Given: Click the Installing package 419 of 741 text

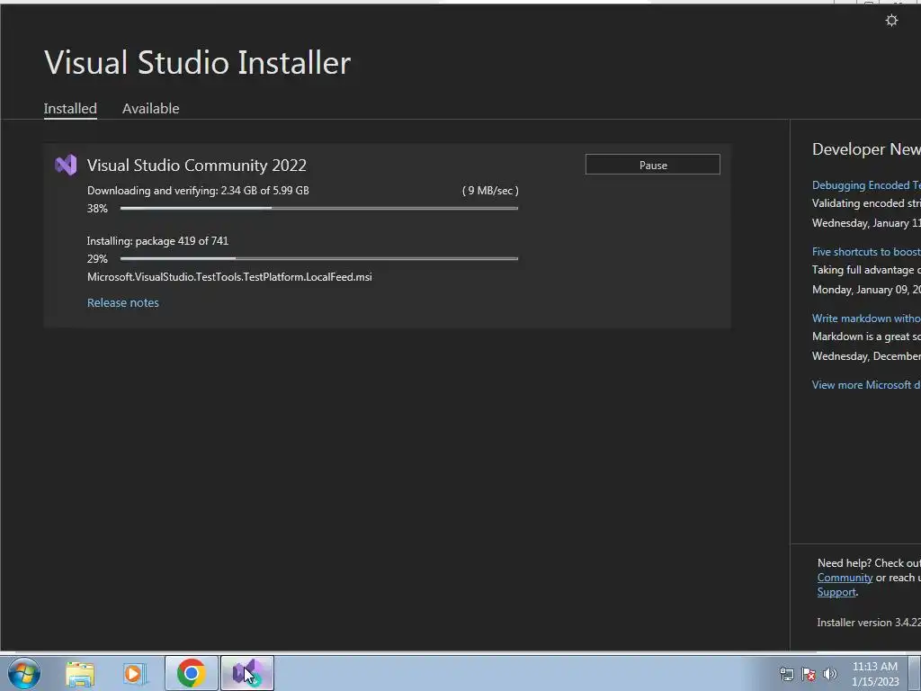Looking at the screenshot, I should coord(157,241).
